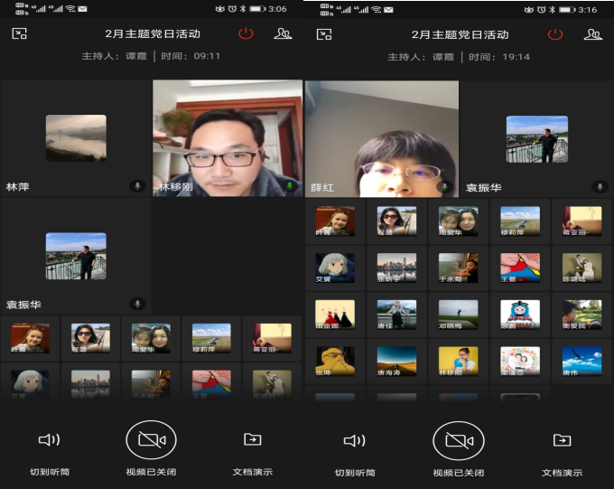Toggle the closed video camera in right screen
Screen dimensions: 614x489
(458, 440)
